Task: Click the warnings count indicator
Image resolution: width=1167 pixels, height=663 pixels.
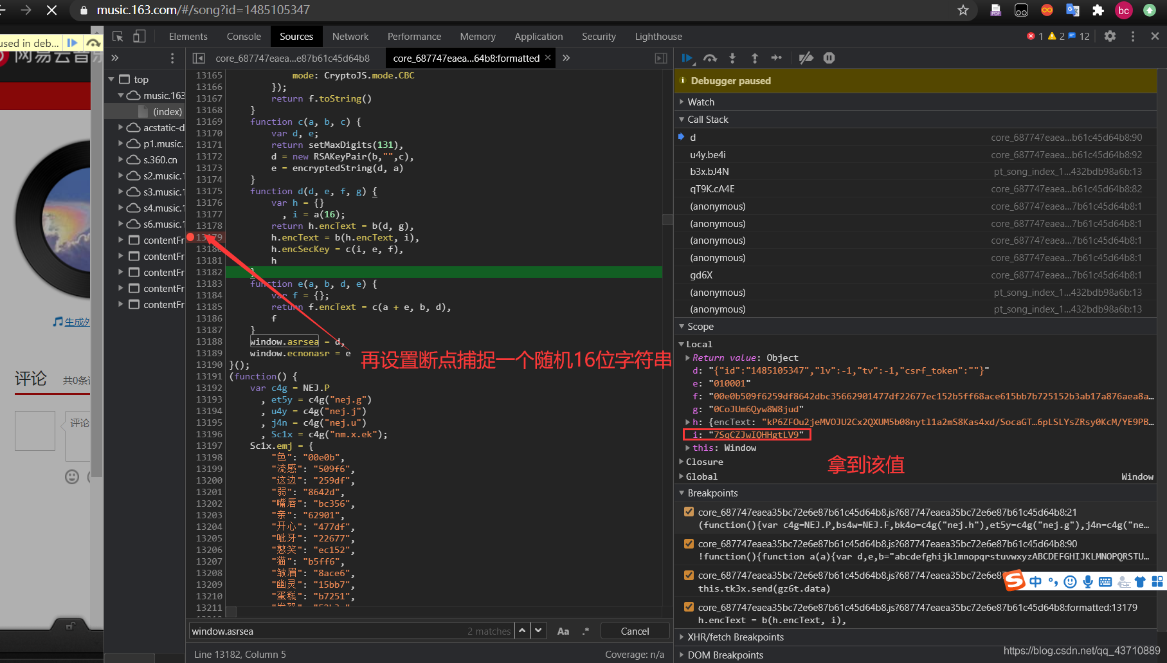Action: 1056,37
